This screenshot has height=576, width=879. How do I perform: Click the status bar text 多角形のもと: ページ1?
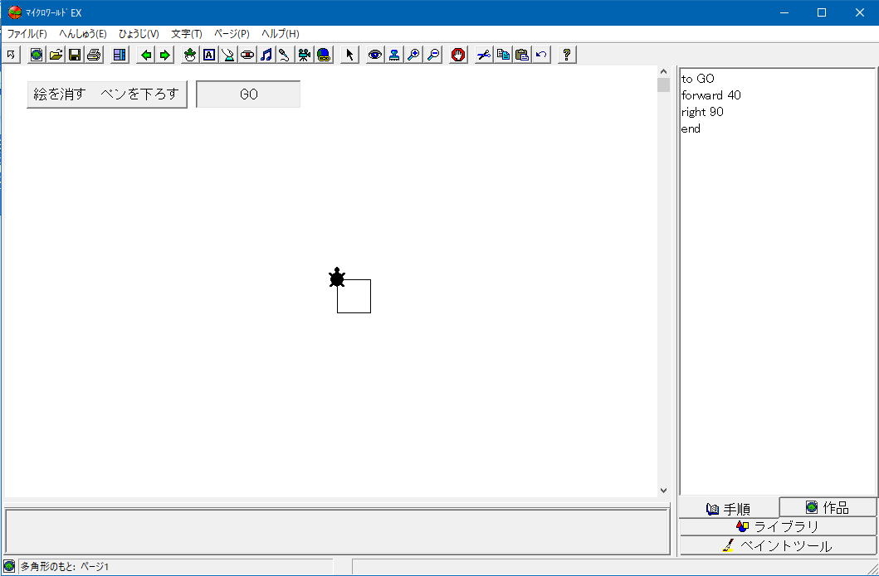pyautogui.click(x=65, y=567)
